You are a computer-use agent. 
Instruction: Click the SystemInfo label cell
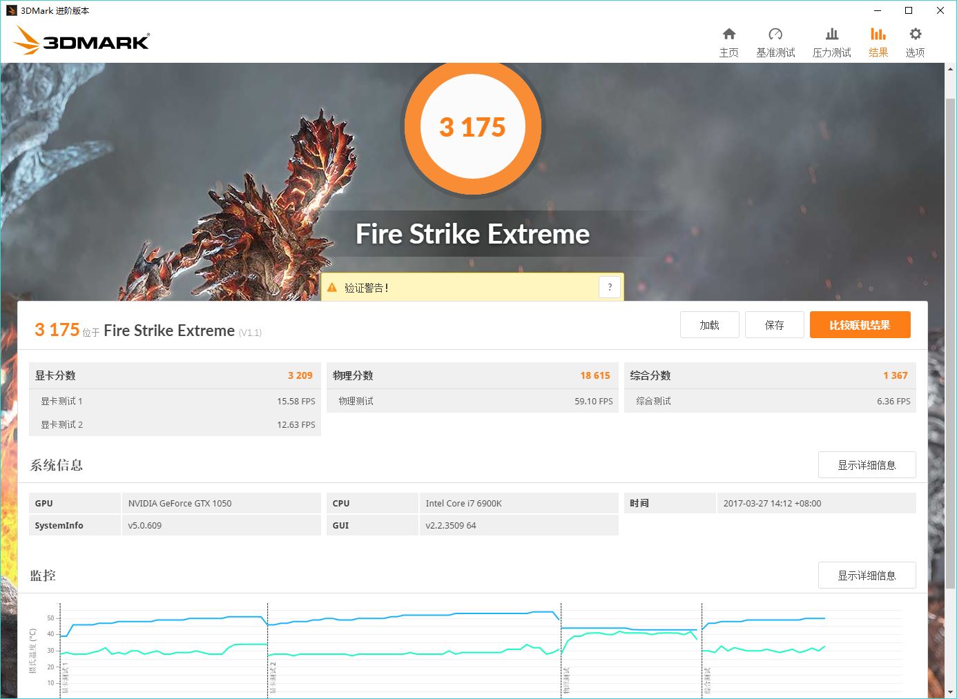(x=75, y=525)
